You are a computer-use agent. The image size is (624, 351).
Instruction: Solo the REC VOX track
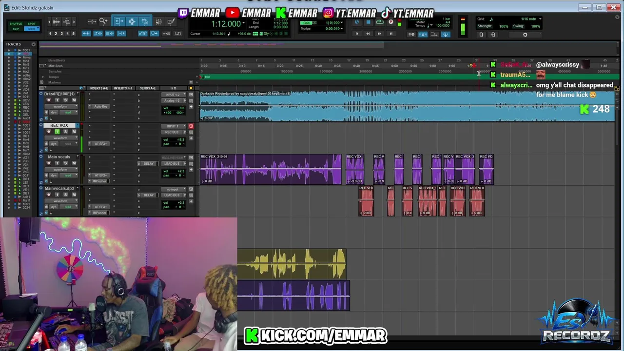(x=65, y=132)
